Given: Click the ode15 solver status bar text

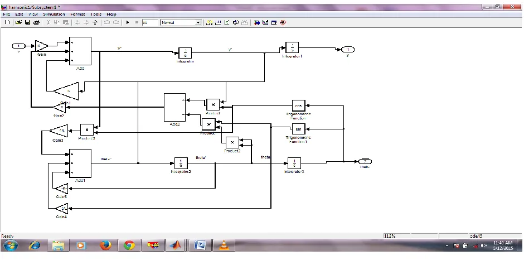Looking at the screenshot, I should point(476,236).
